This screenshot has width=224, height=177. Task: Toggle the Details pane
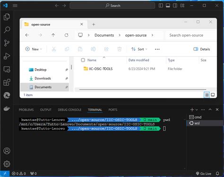[202, 49]
